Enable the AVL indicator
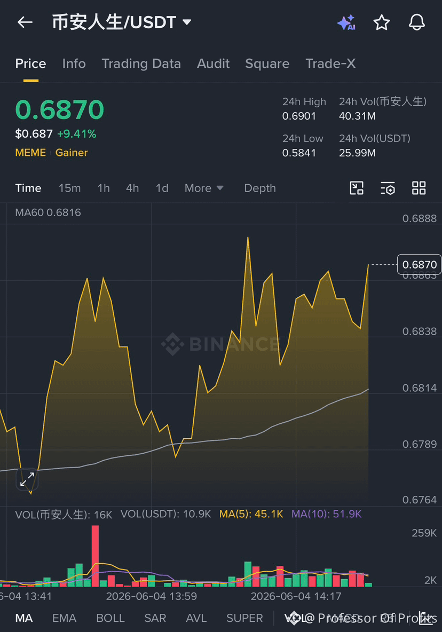442x632 pixels. pyautogui.click(x=196, y=618)
